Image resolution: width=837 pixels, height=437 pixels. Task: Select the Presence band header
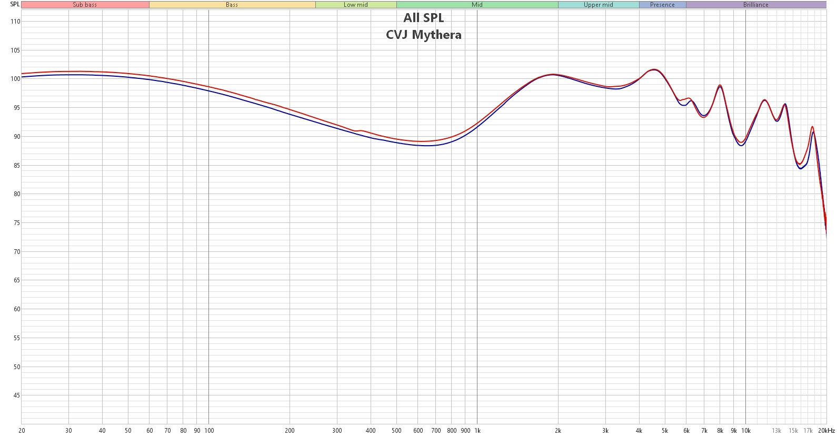point(662,5)
